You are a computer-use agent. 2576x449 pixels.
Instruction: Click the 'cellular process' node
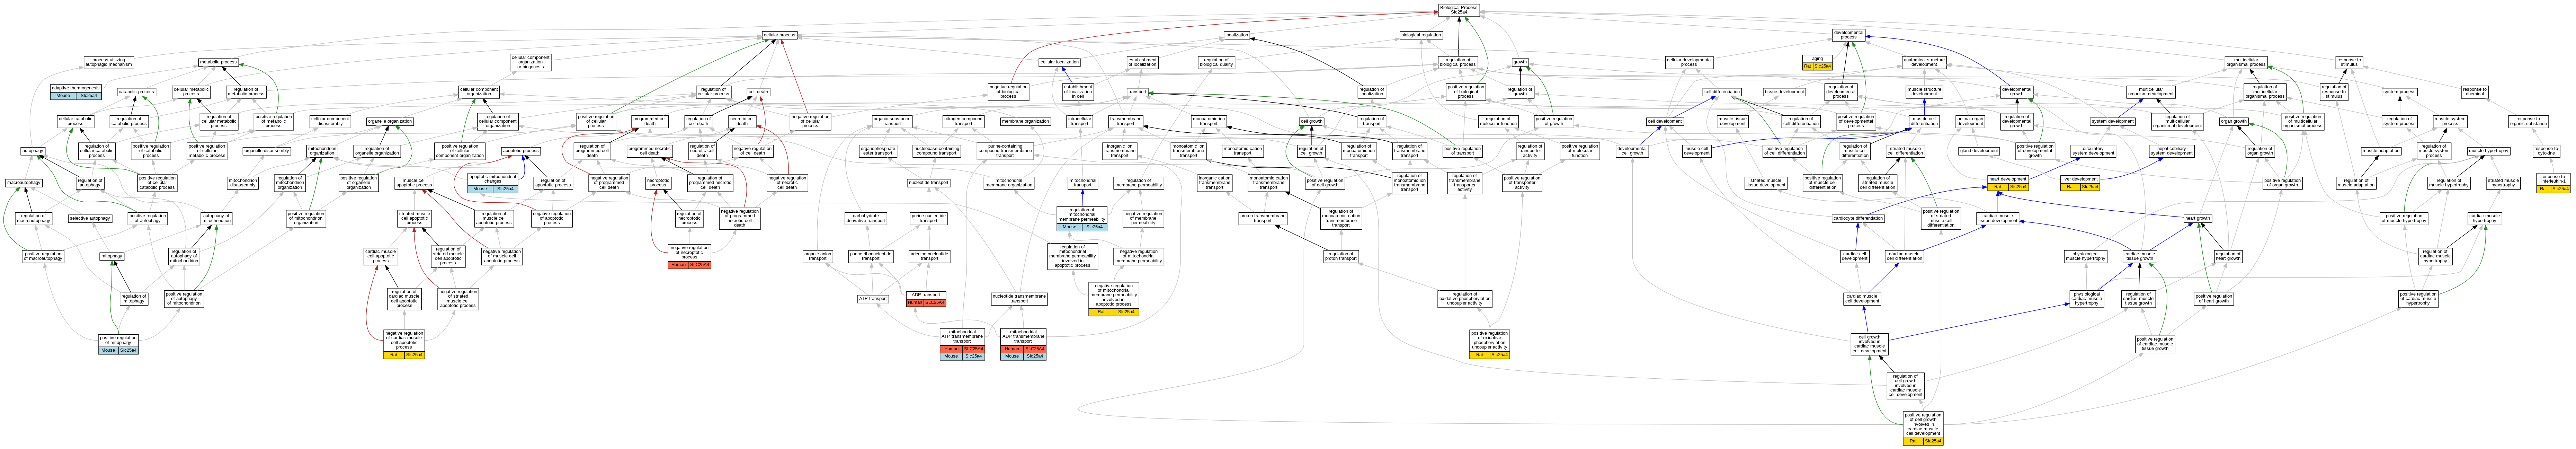click(779, 35)
